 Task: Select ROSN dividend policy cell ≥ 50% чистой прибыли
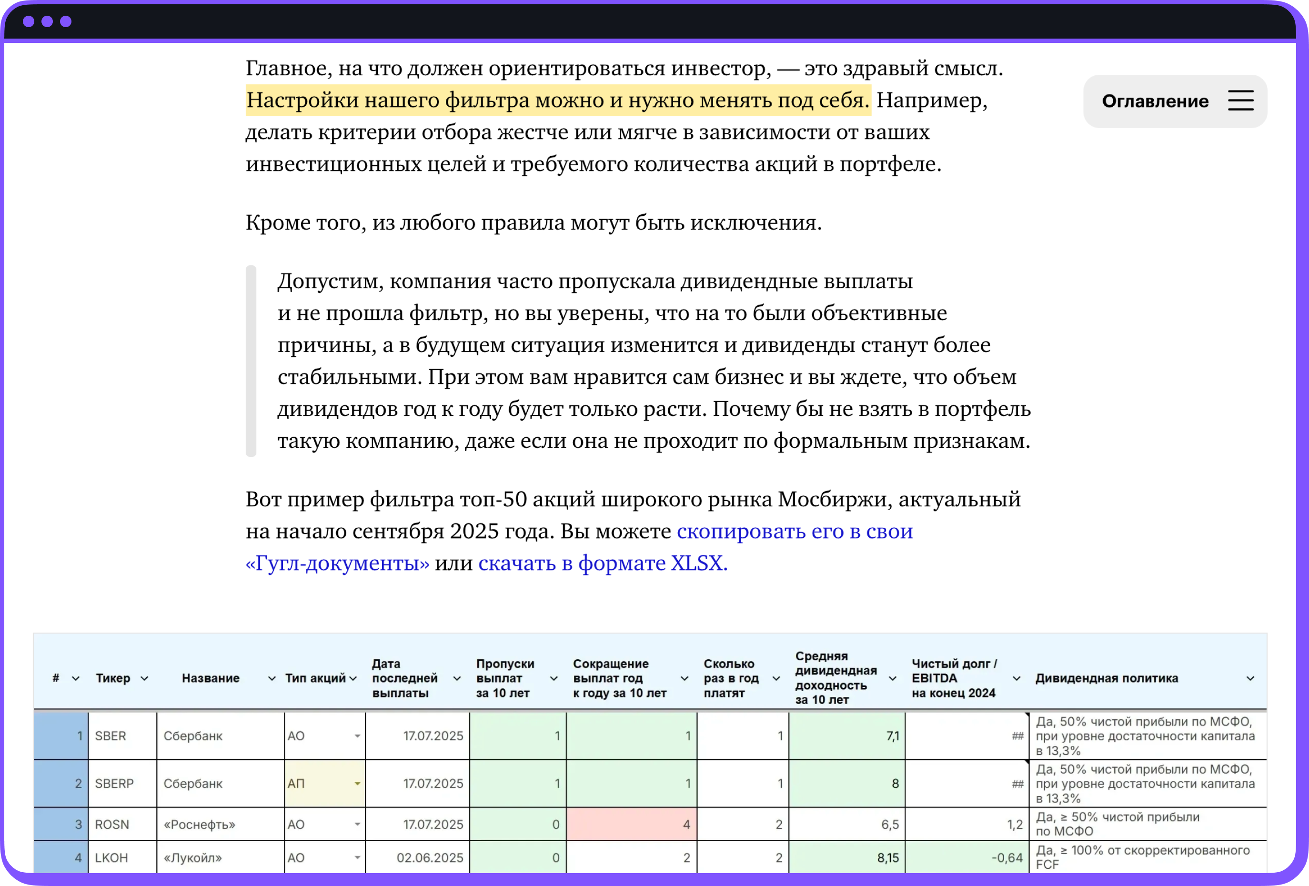tap(1148, 825)
